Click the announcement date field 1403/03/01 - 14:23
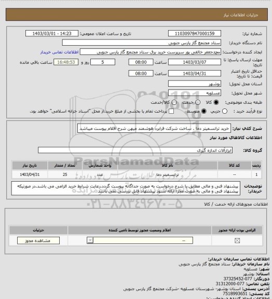The width and height of the screenshot is (272, 299). (x=52, y=33)
